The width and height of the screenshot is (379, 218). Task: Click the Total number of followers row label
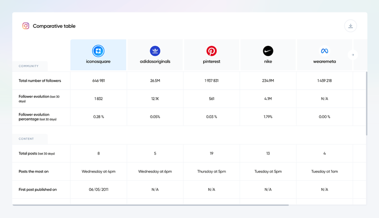pyautogui.click(x=40, y=81)
